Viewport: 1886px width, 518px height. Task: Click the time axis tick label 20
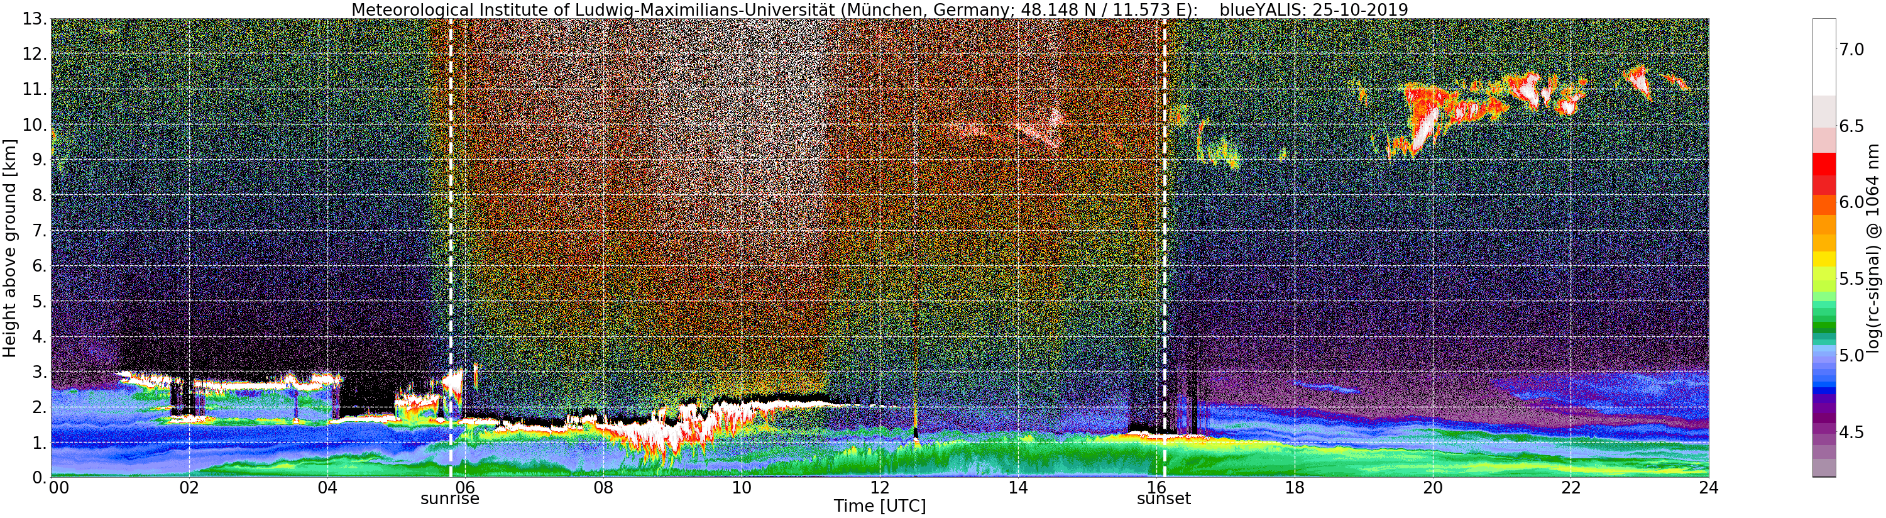(x=1432, y=487)
